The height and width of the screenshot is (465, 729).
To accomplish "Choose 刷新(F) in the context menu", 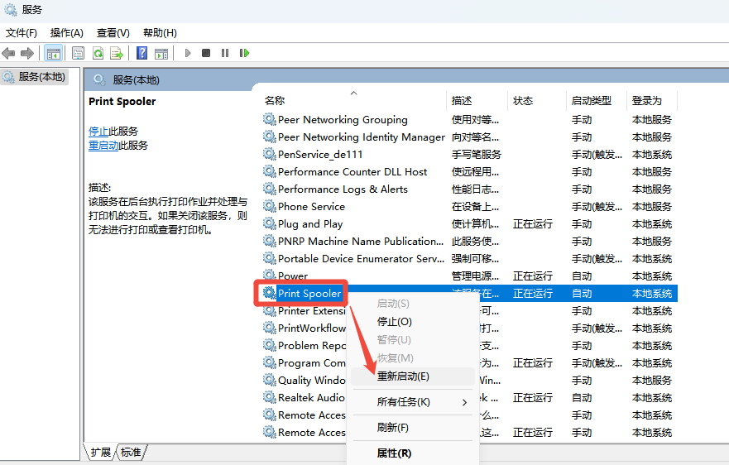I will click(412, 427).
